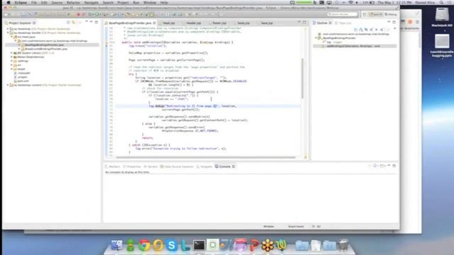Toggle Hide Fields in Outline toolbar
Viewport: 454px width, 255px height.
[366, 30]
